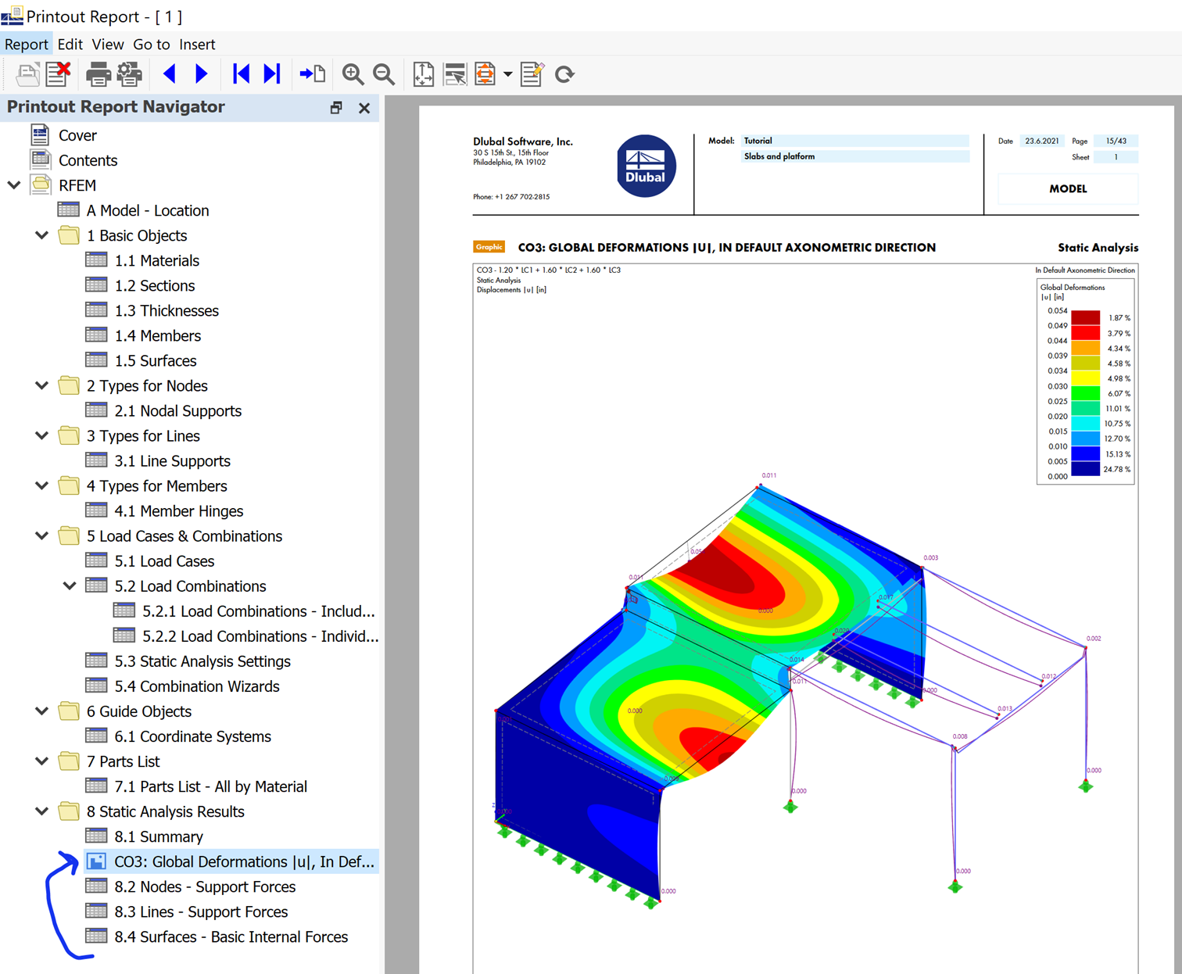The image size is (1182, 974).
Task: Open printer settings with the gear icon
Action: pyautogui.click(x=130, y=74)
